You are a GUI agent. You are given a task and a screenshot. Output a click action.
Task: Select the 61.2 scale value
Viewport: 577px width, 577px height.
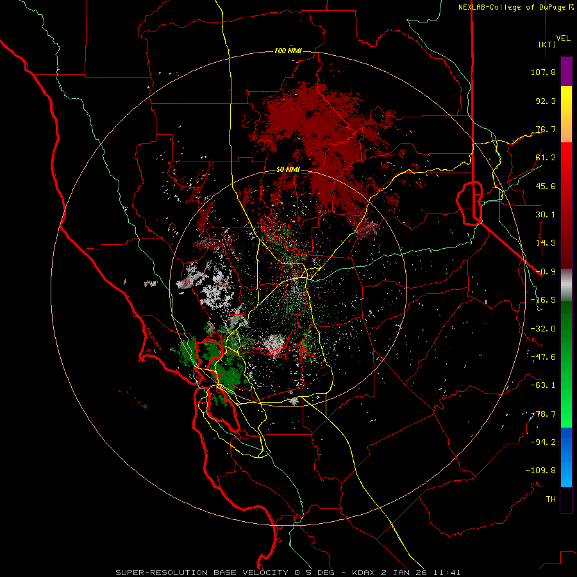(x=546, y=158)
